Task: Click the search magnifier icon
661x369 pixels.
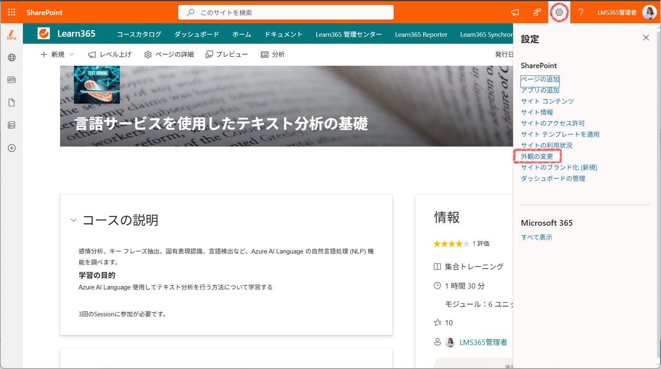Action: coord(190,12)
